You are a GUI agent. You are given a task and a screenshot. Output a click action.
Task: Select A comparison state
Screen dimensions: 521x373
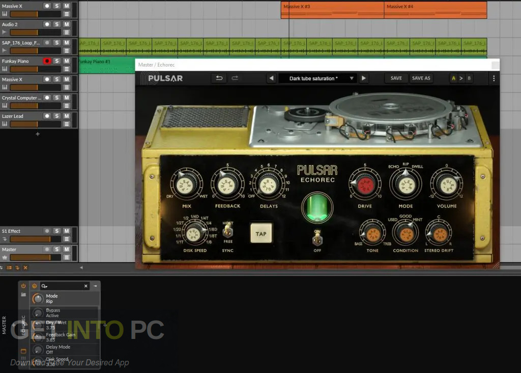tap(453, 78)
